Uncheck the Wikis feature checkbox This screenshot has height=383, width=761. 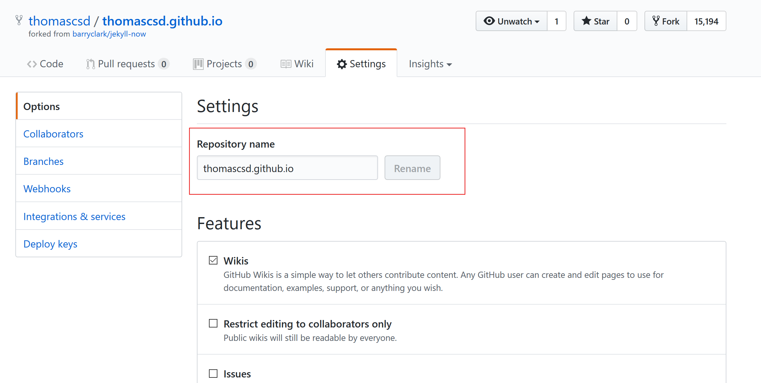pos(213,260)
